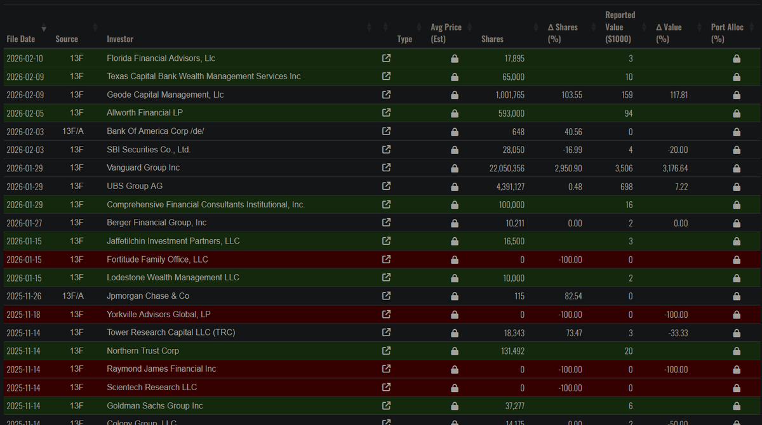Open external link icon for Florida Financial Advisors
Image resolution: width=762 pixels, height=425 pixels.
tap(386, 58)
